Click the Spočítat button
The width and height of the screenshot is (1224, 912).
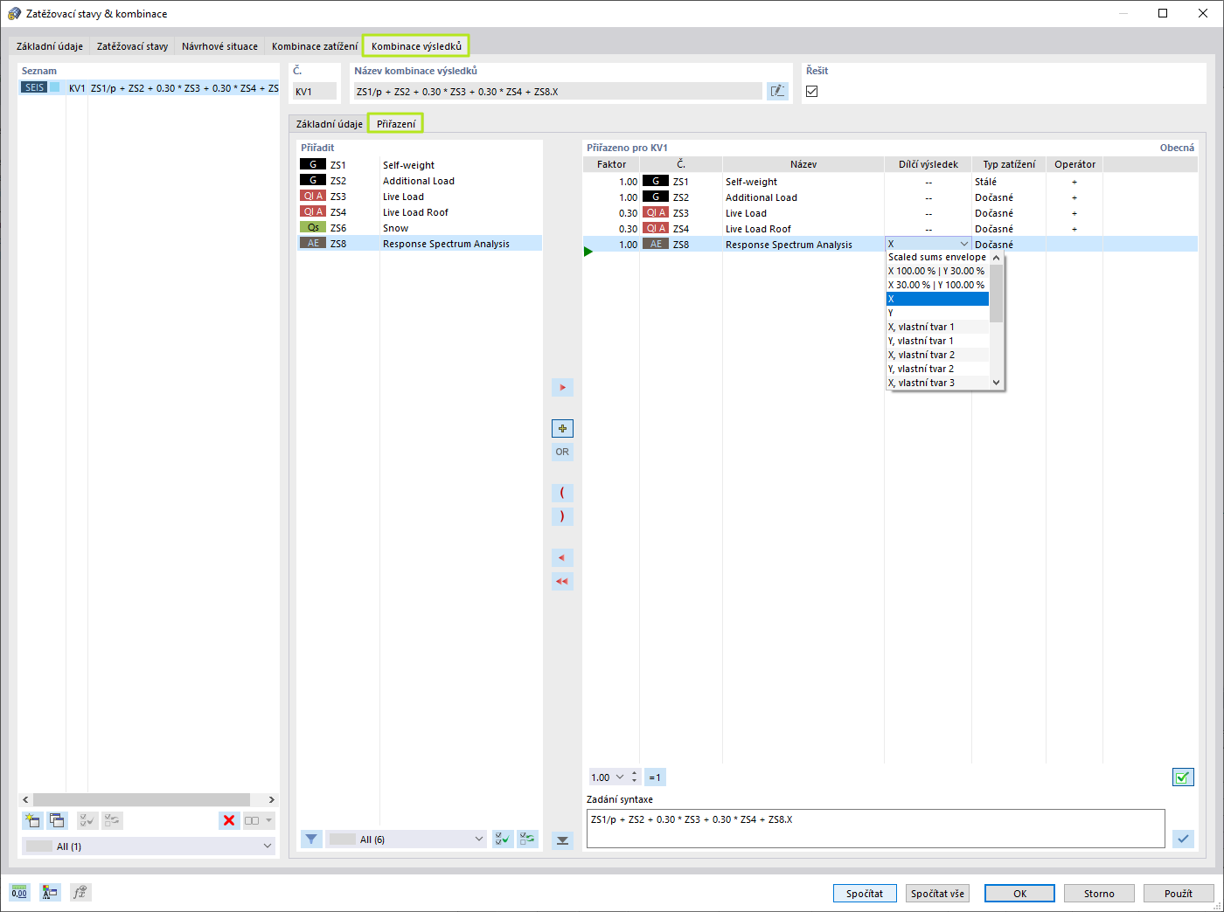pyautogui.click(x=865, y=893)
